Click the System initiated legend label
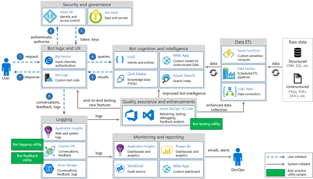 [299, 164]
